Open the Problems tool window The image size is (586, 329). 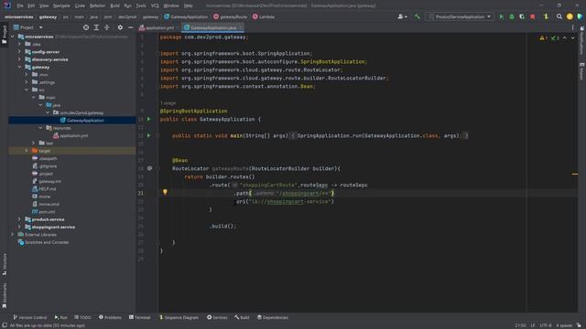(x=110, y=317)
